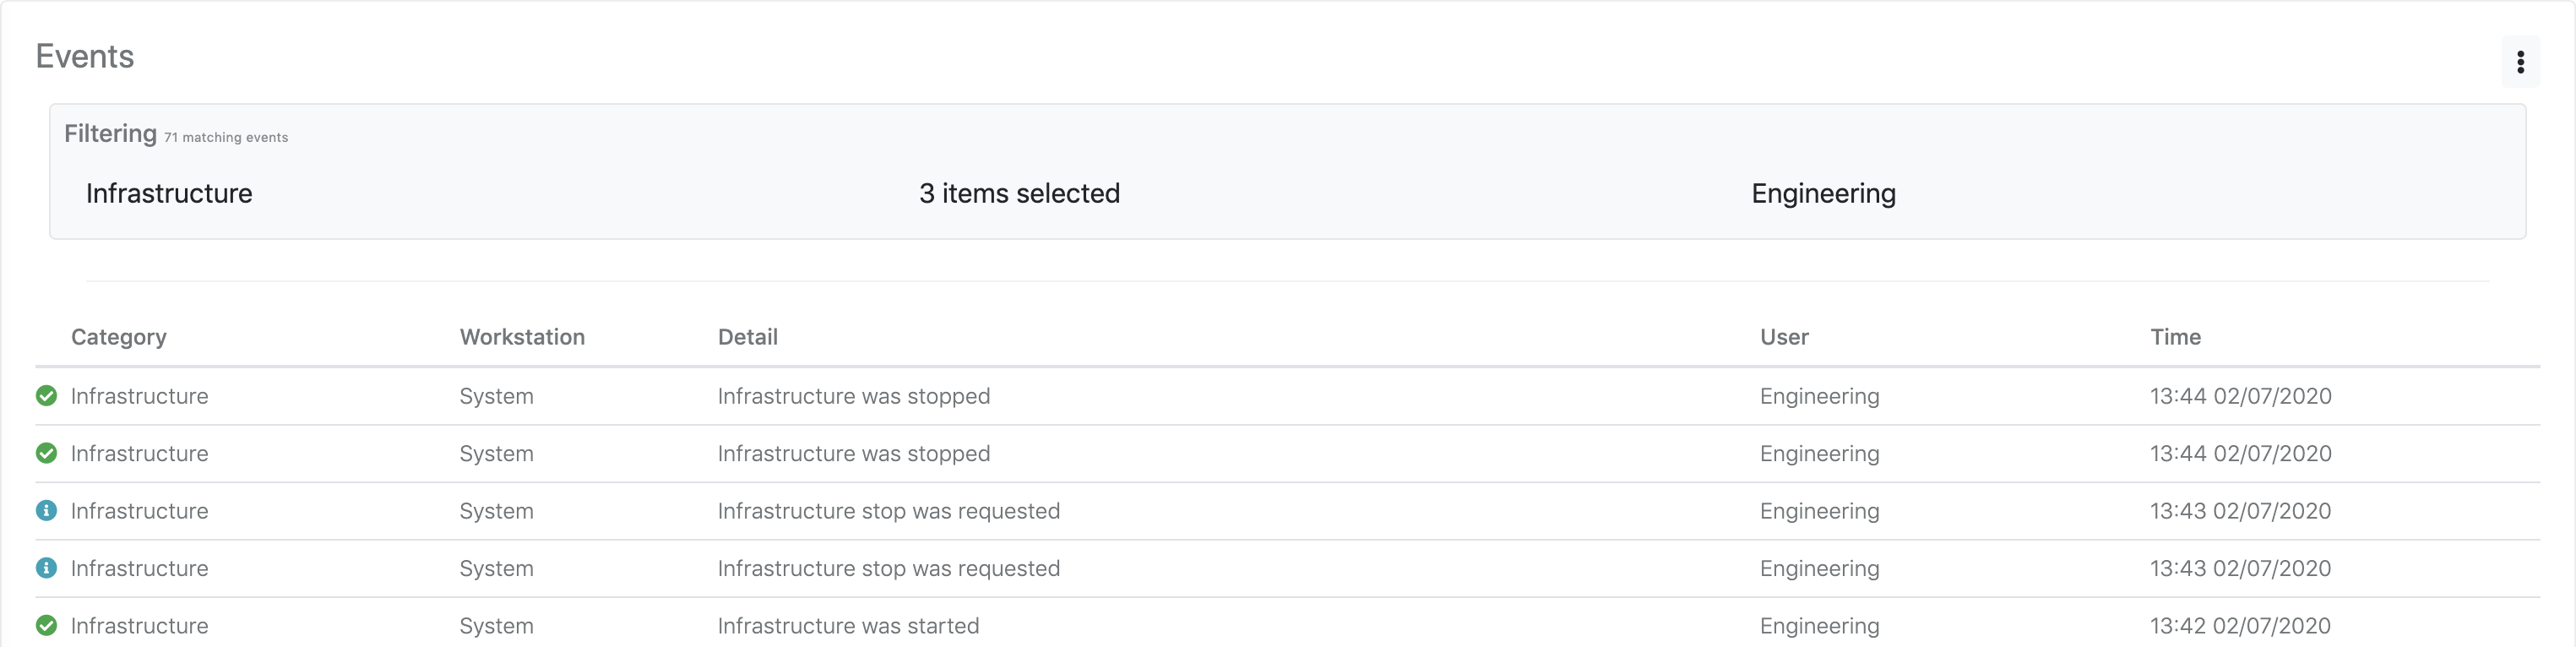Viewport: 2576px width, 647px height.
Task: Sort by the Workstation column header
Action: pos(522,337)
